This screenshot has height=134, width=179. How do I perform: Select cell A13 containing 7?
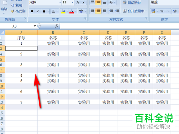point(21,102)
